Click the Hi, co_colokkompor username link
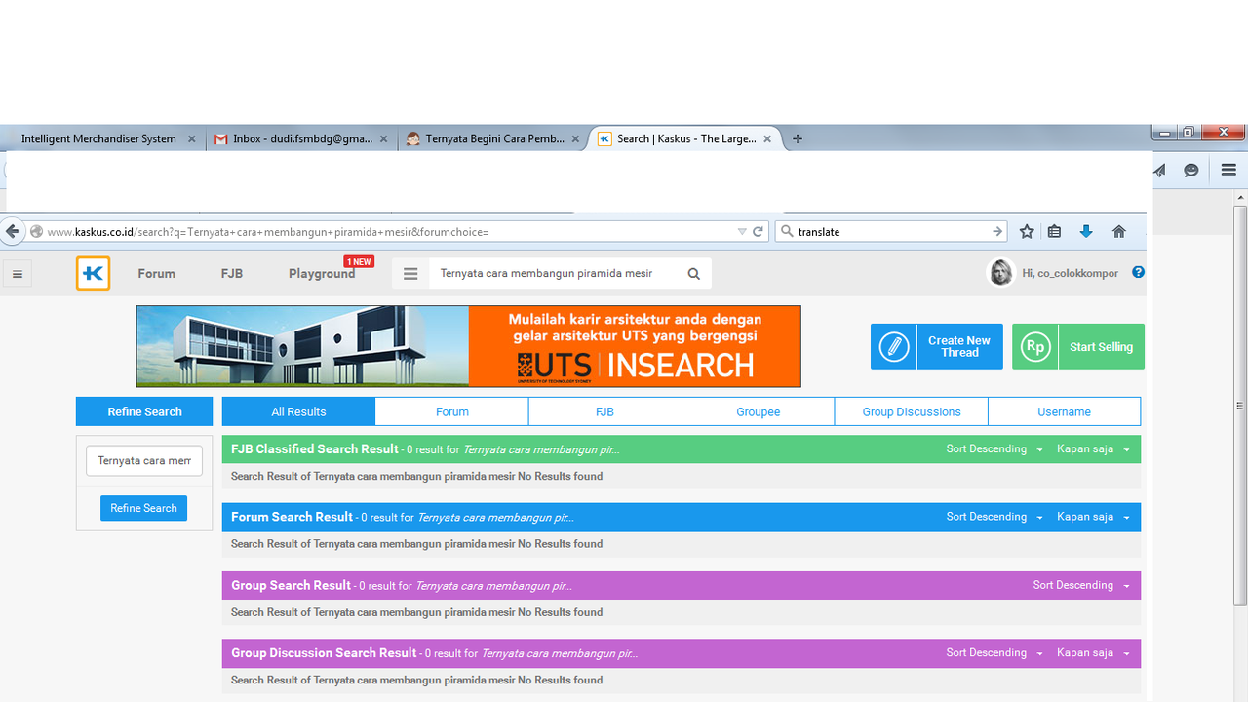Screen dimensions: 1248x702 click(x=1071, y=274)
